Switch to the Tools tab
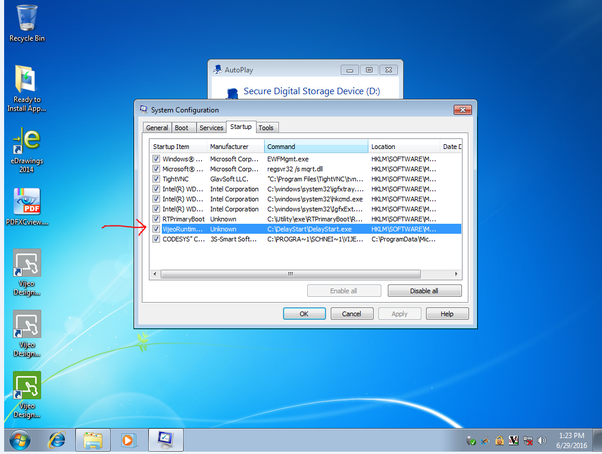The width and height of the screenshot is (602, 454). click(x=266, y=128)
